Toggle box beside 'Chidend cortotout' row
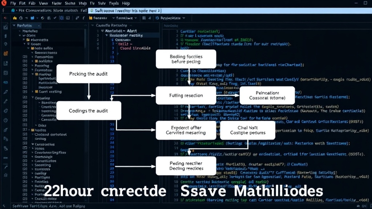Screen dimensions: 372x209 tap(25, 134)
